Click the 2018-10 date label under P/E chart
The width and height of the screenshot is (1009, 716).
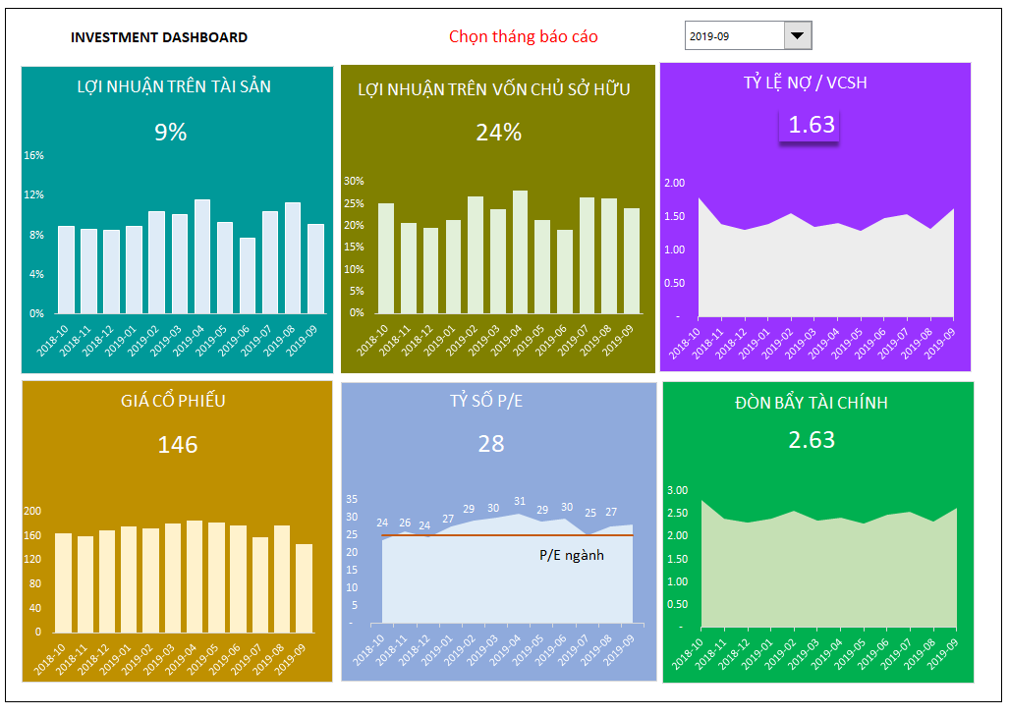tap(368, 650)
